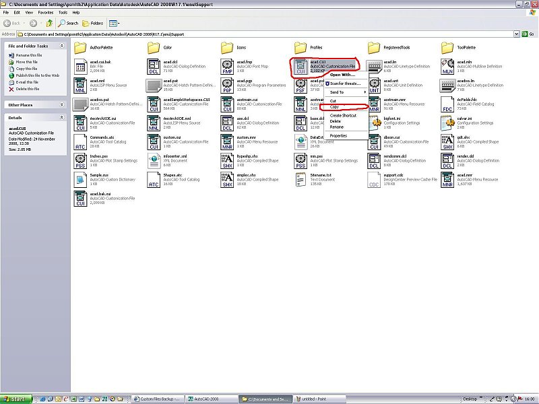This screenshot has width=539, height=404.
Task: Open the Send To submenu
Action: point(346,92)
